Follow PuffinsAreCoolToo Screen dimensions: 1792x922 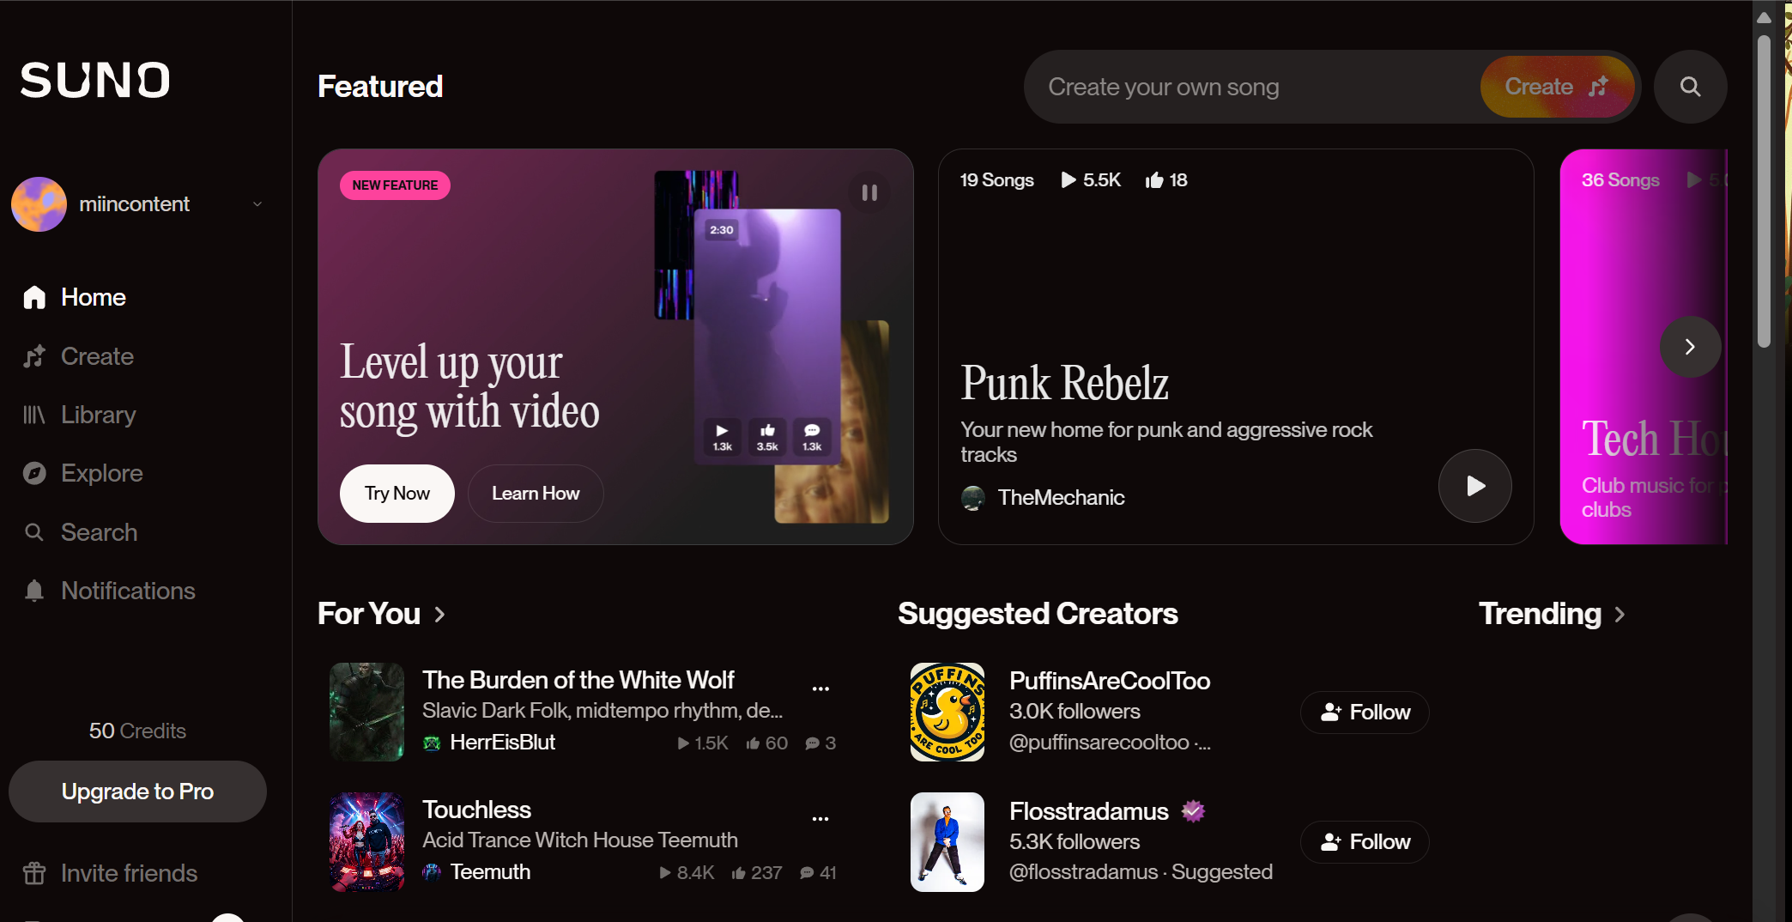pyautogui.click(x=1365, y=713)
